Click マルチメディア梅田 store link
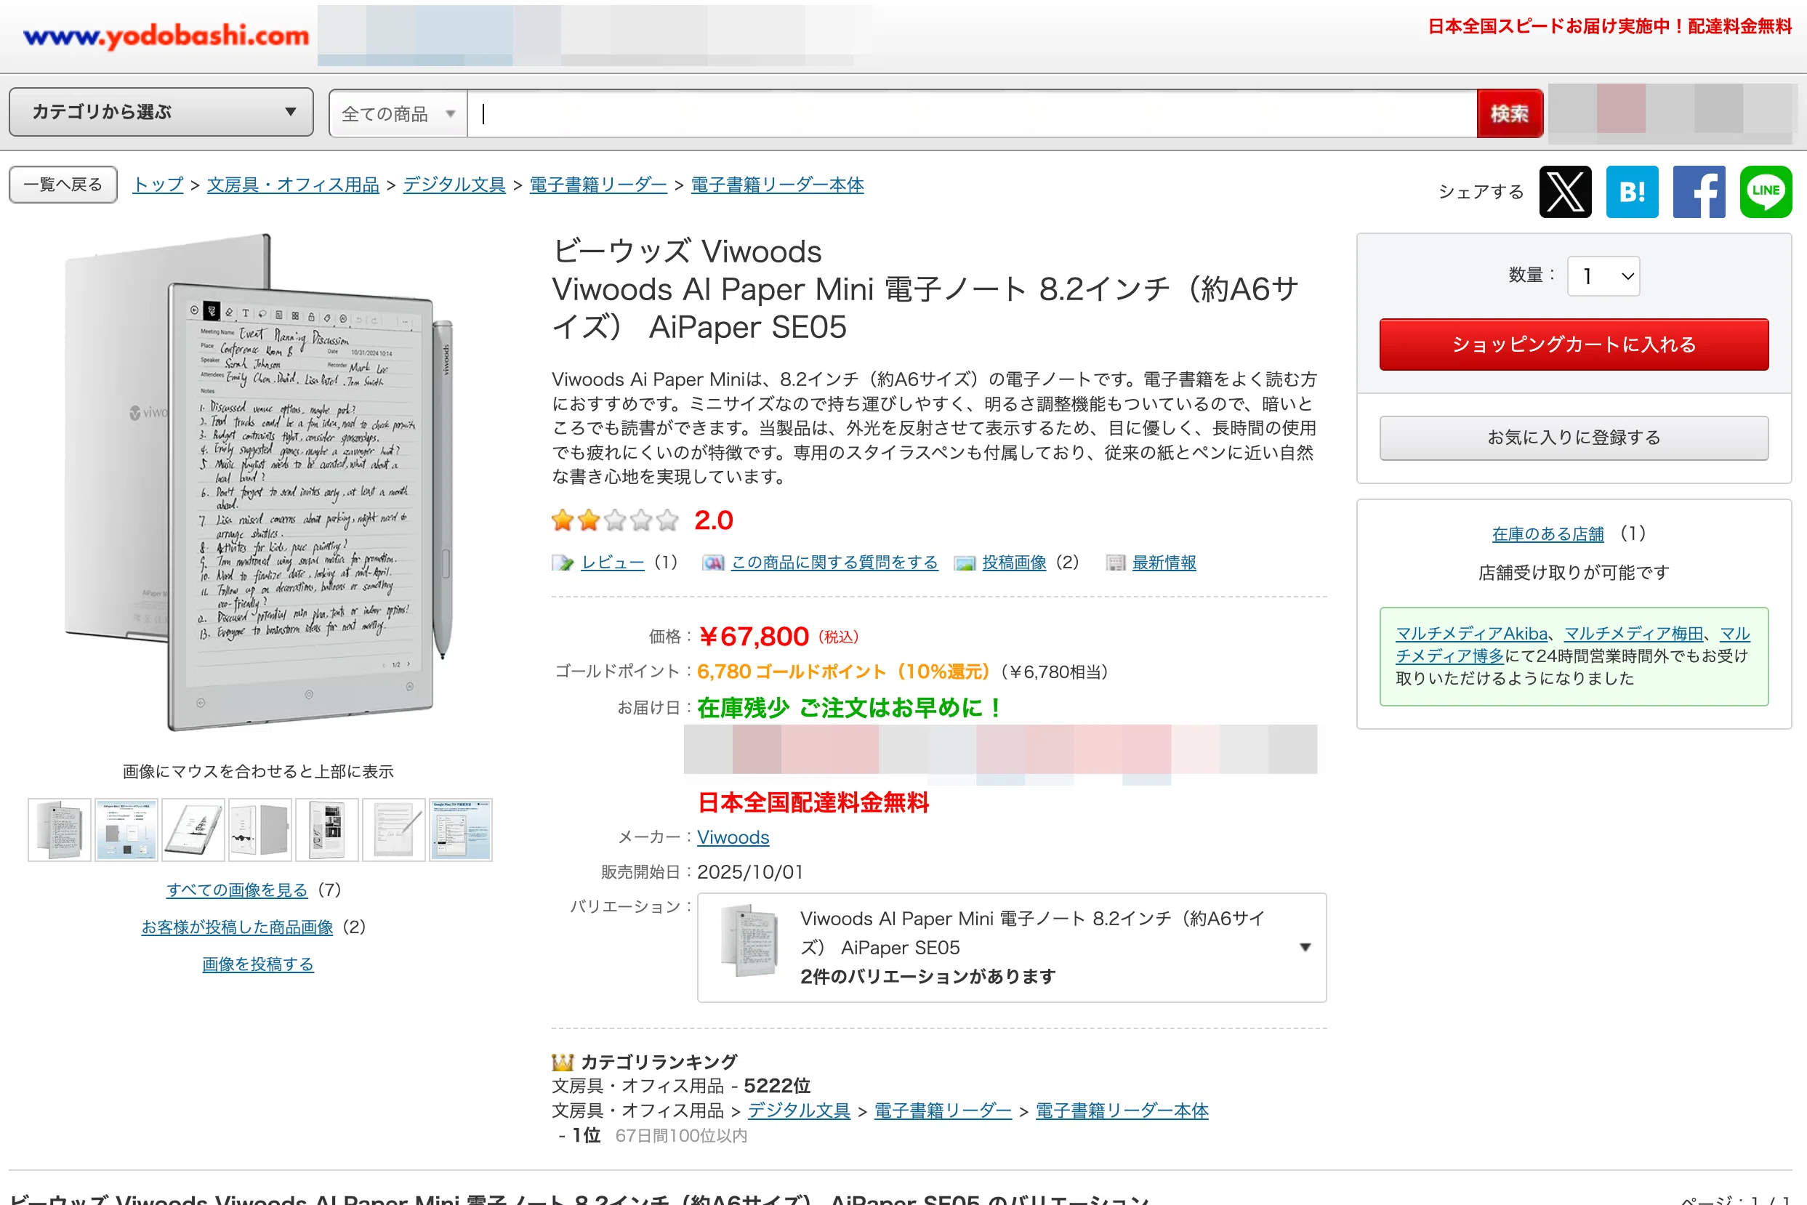Image resolution: width=1807 pixels, height=1205 pixels. click(1633, 633)
